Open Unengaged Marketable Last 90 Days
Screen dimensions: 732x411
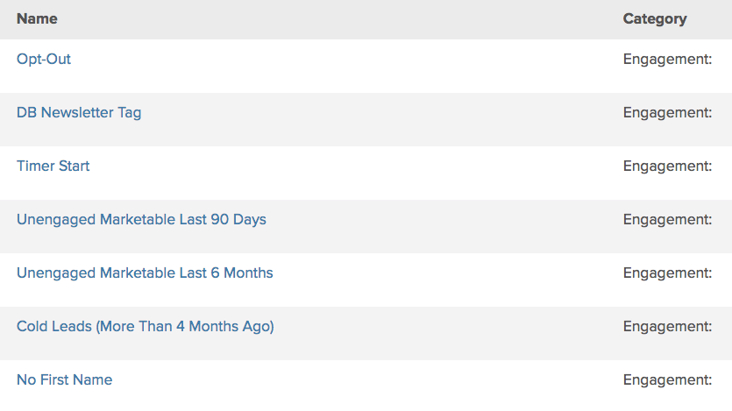tap(141, 220)
